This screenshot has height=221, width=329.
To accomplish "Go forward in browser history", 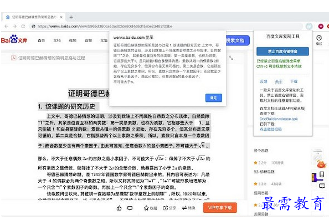I will click(x=15, y=26).
